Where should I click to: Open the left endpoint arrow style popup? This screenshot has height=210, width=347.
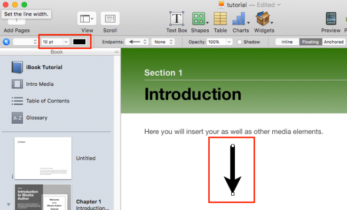point(137,42)
